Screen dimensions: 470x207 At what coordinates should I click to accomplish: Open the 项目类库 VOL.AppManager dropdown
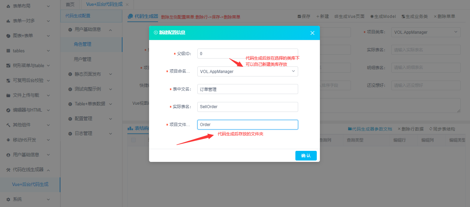(426, 32)
